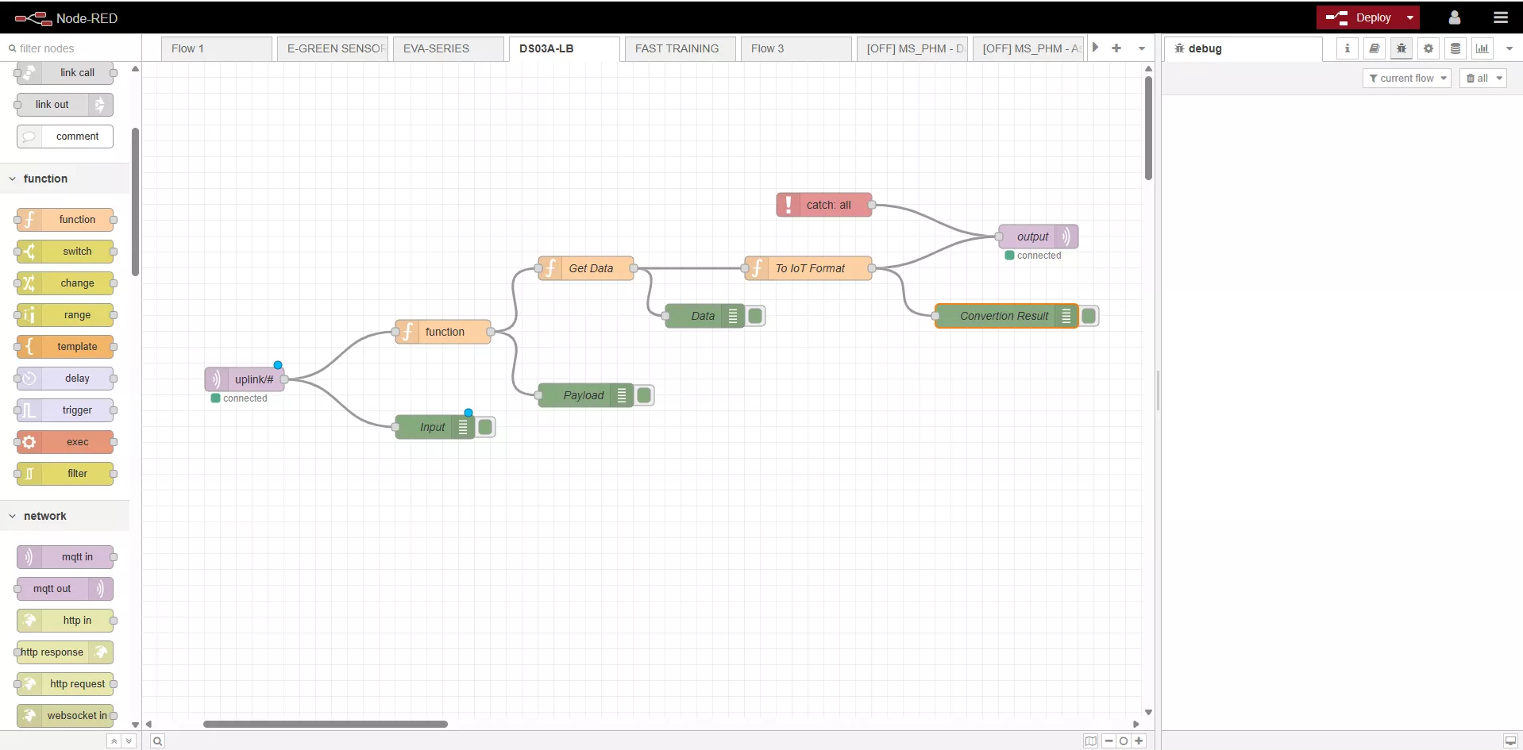1523x750 pixels.
Task: Clear all debug messages
Action: click(1476, 78)
